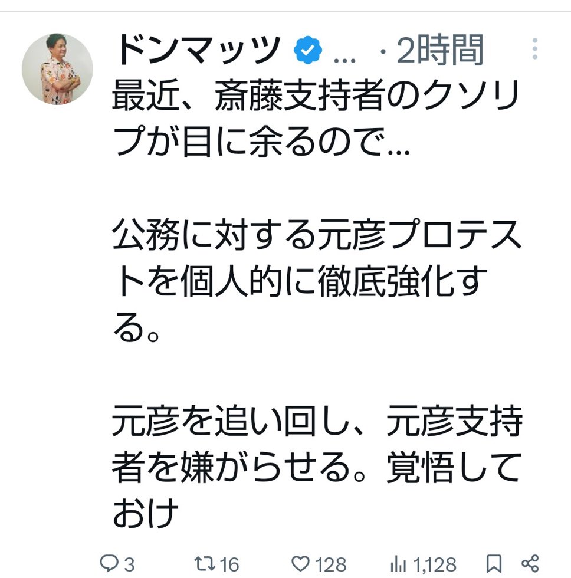The height and width of the screenshot is (578, 571).
Task: Like the post with the heart icon
Action: (302, 563)
